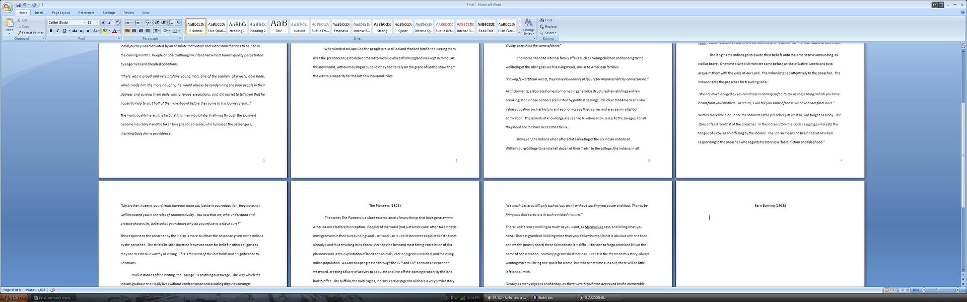Toggle italic formatting
Viewport: 967px width, 302px height.
57,31
